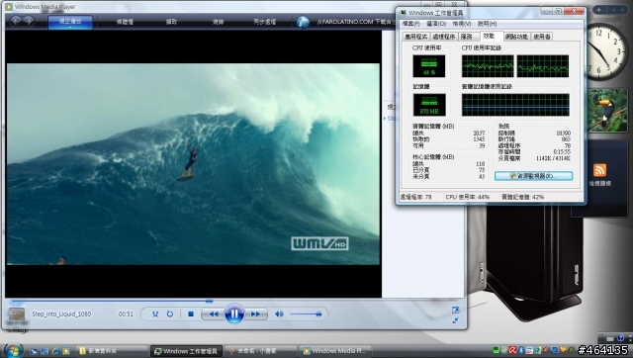
Task: Toggle repeat in Media Player
Action: [x=170, y=314]
